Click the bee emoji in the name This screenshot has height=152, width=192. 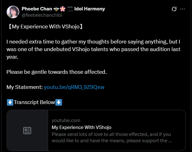pos(56,9)
